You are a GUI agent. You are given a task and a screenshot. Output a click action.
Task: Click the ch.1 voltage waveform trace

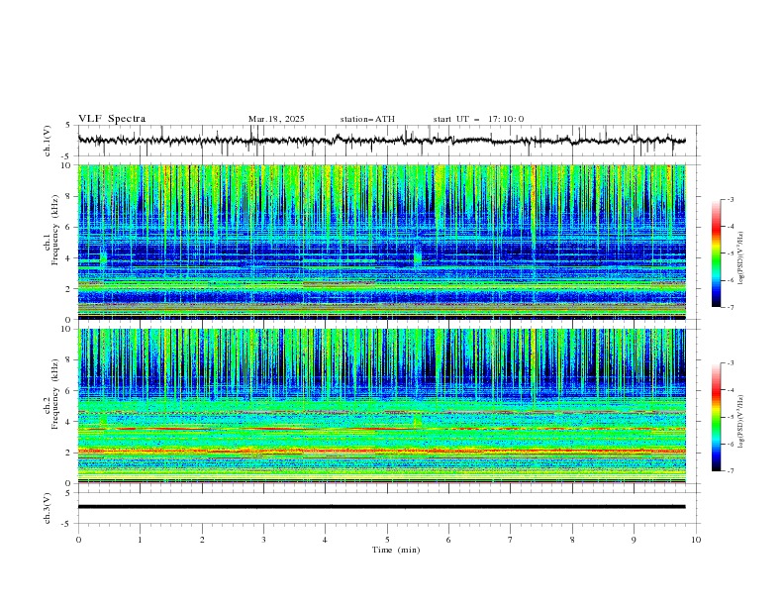381,141
